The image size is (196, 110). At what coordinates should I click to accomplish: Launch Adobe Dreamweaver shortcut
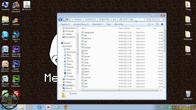pyautogui.click(x=16, y=81)
